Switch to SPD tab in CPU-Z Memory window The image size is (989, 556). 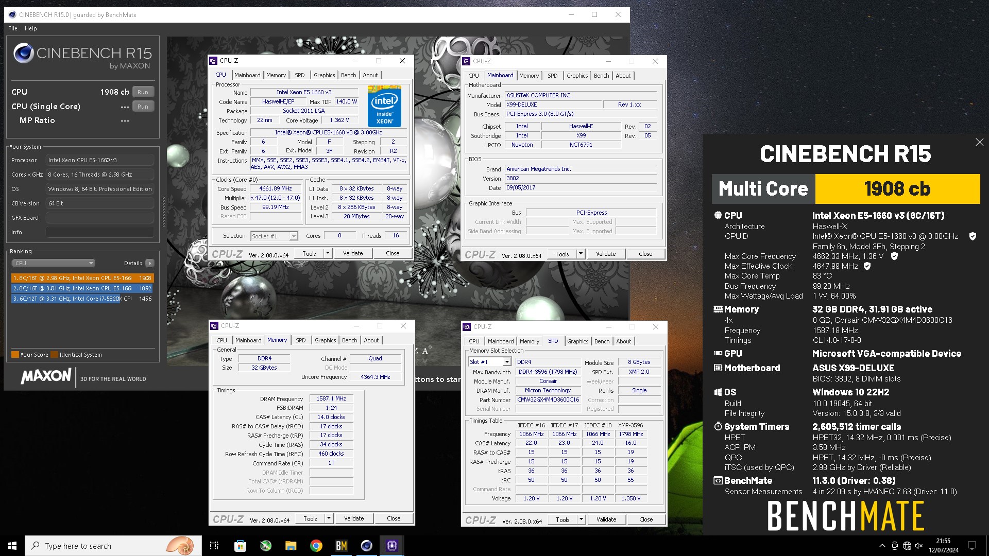(301, 340)
